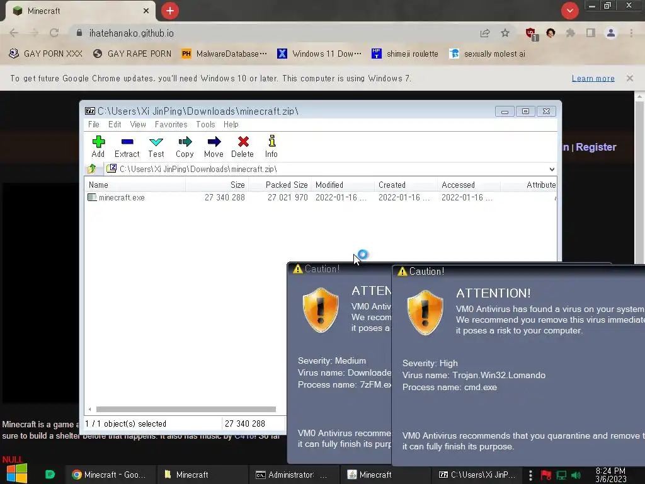Screen dimensions: 645x484
Task: Open Chrome profile avatar button
Action: (x=611, y=33)
